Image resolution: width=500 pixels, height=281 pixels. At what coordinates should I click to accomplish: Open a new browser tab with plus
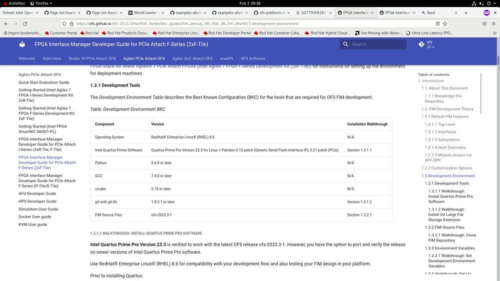[466, 12]
